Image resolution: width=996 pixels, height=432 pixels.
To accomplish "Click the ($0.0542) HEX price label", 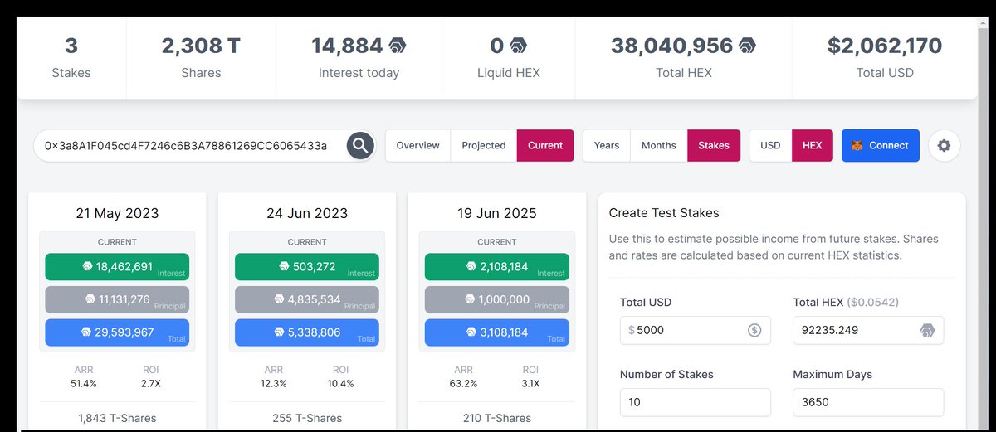I will pyautogui.click(x=872, y=303).
